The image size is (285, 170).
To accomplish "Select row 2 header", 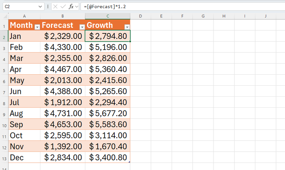I will tap(4, 36).
